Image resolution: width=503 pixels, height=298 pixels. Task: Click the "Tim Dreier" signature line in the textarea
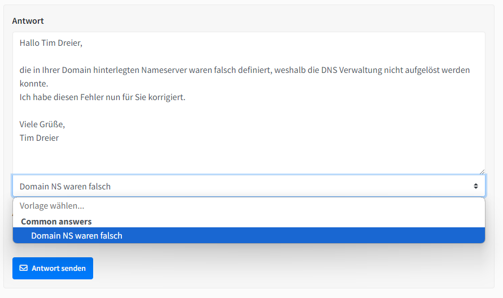point(39,138)
